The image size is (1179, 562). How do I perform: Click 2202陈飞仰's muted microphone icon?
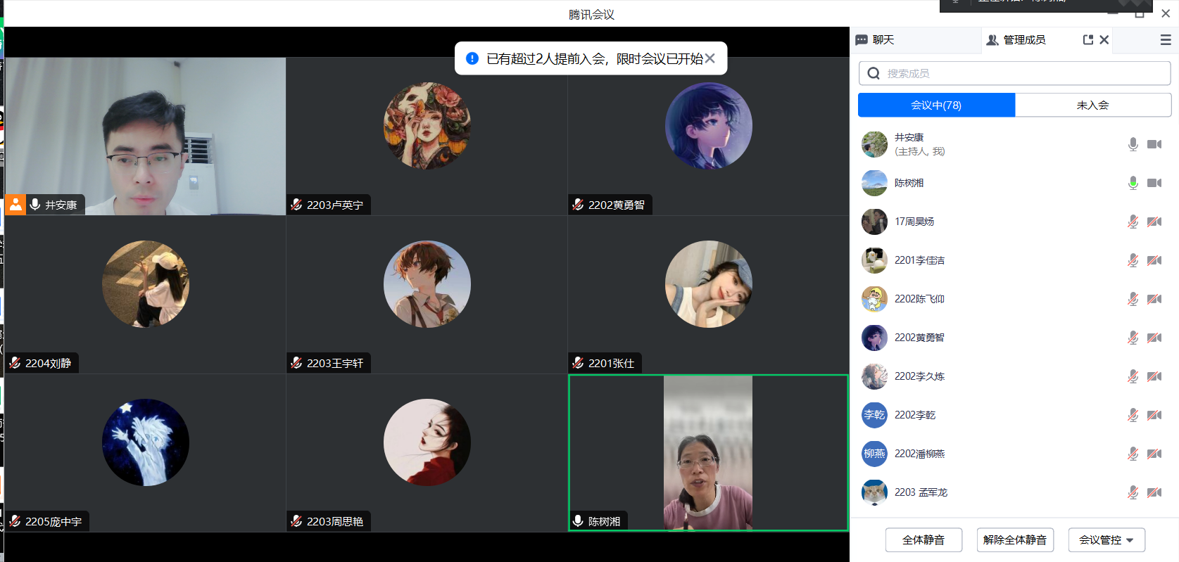tap(1133, 299)
